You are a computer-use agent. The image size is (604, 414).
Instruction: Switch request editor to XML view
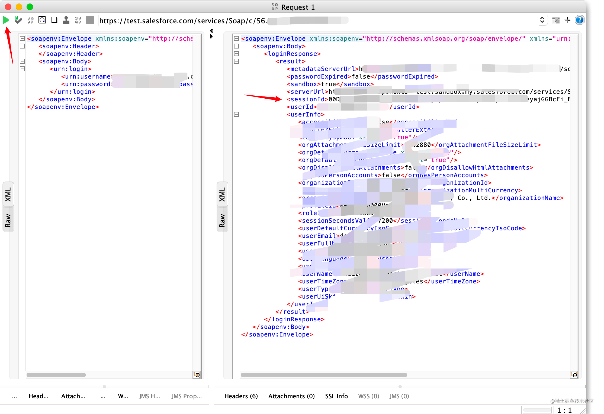coord(8,195)
